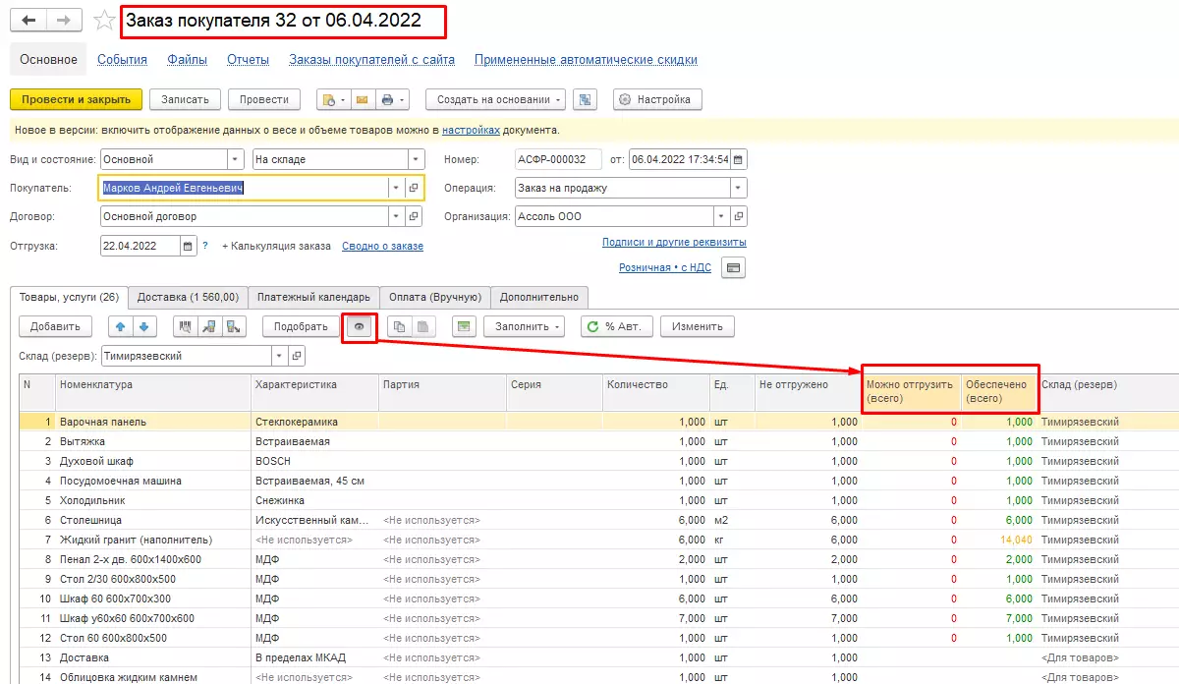This screenshot has height=684, width=1179.
Task: Open the print icon menu
Action: (x=392, y=99)
